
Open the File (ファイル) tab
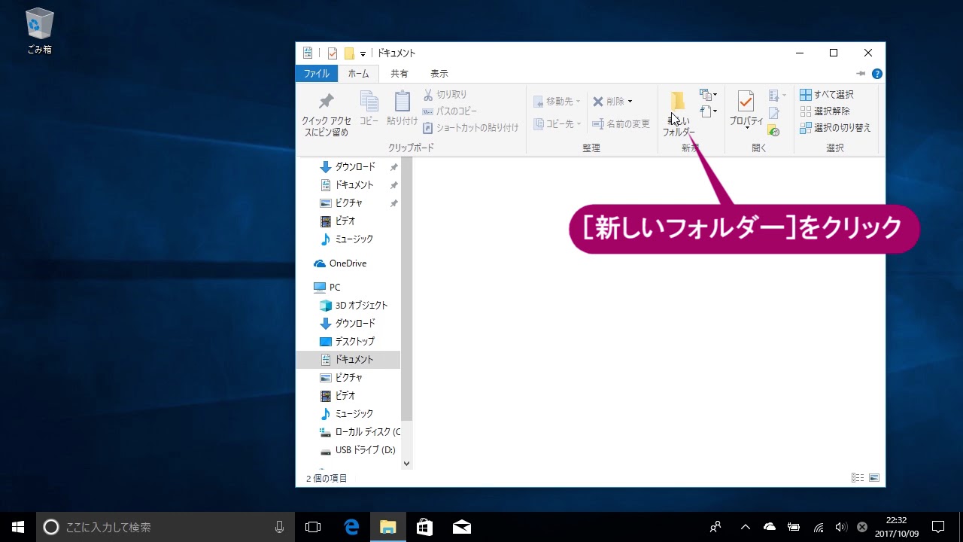coord(317,74)
